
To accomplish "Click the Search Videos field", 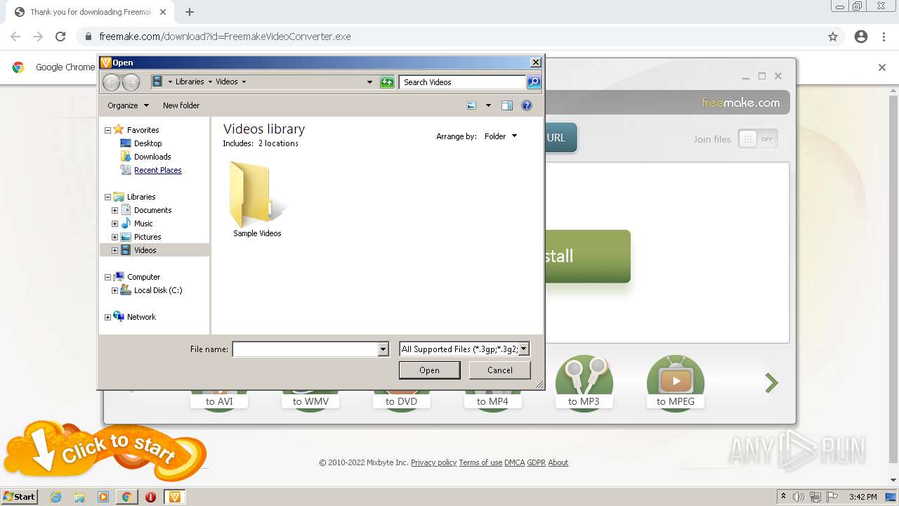I will pyautogui.click(x=463, y=82).
